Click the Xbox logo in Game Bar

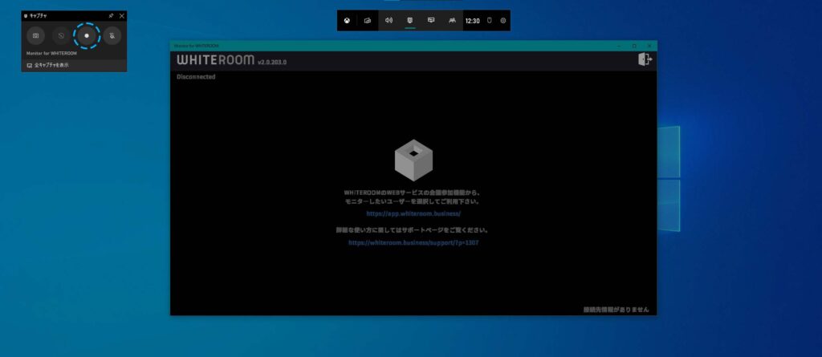(x=347, y=20)
